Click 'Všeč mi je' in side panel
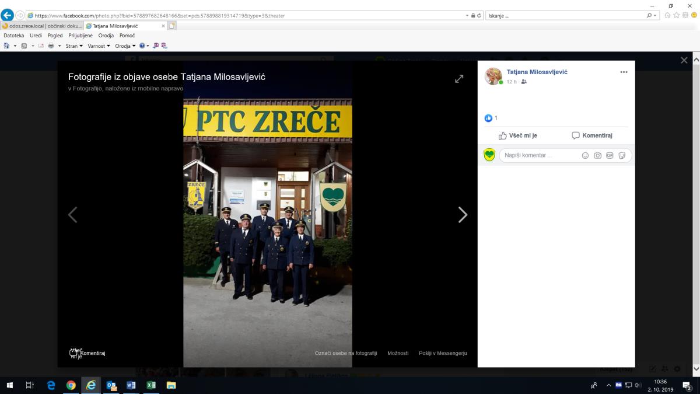Screen dimensions: 700x394 [x=517, y=135]
